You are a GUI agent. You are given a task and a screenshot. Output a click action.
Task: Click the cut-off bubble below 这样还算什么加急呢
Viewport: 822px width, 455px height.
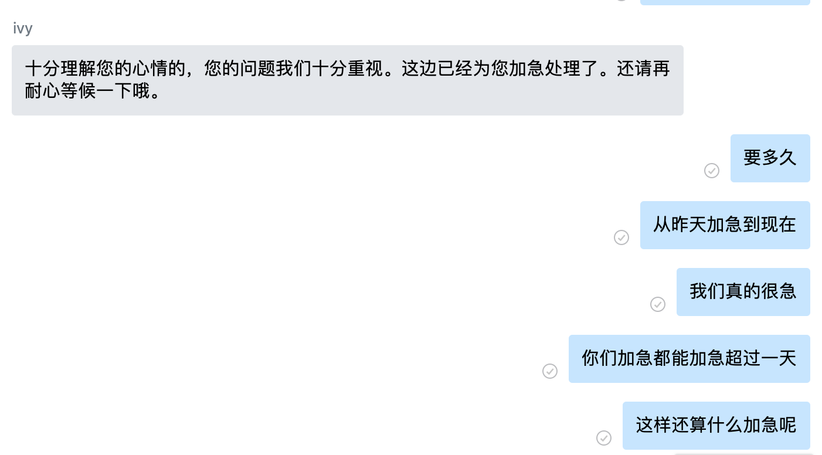tap(743, 453)
